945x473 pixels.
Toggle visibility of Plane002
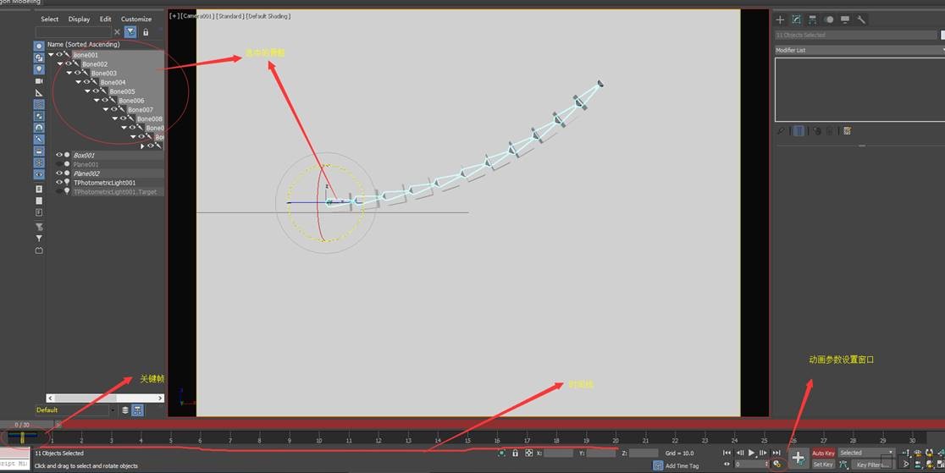59,173
